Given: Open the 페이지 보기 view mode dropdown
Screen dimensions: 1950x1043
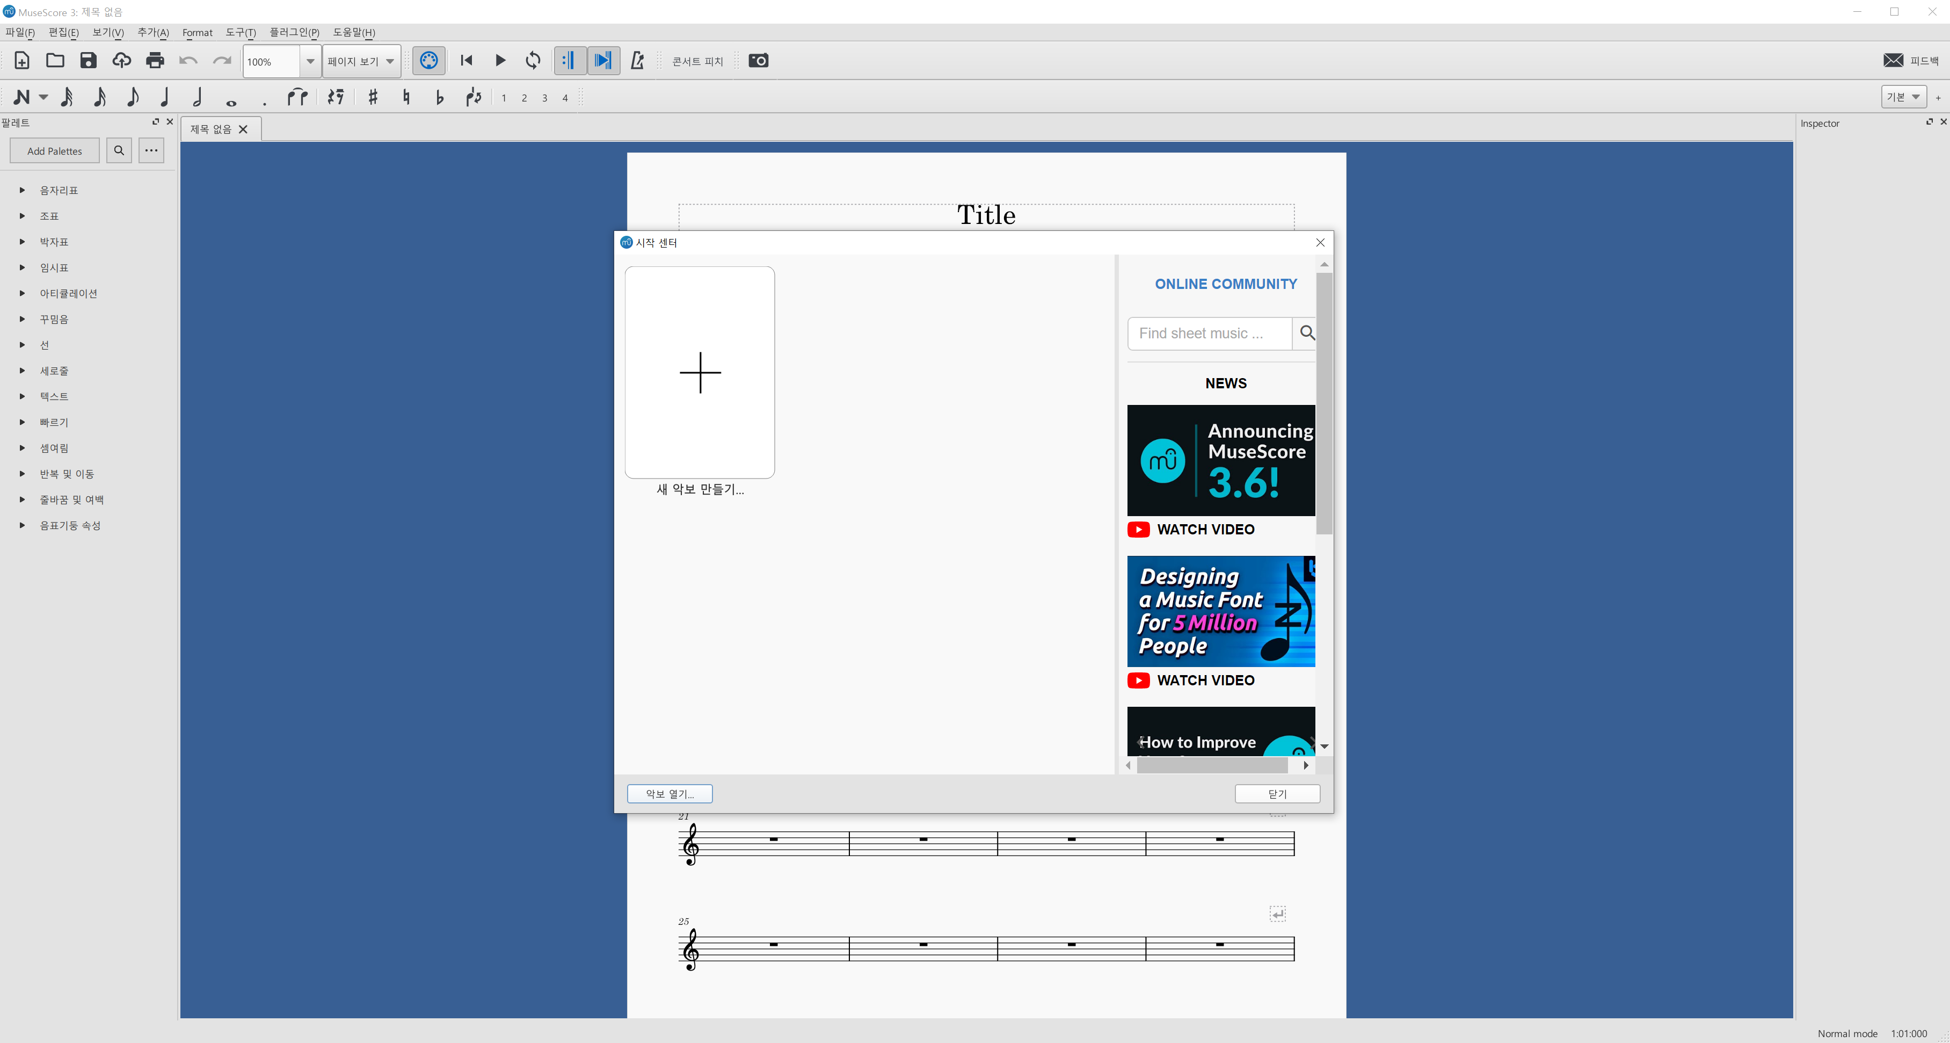Looking at the screenshot, I should (x=361, y=61).
